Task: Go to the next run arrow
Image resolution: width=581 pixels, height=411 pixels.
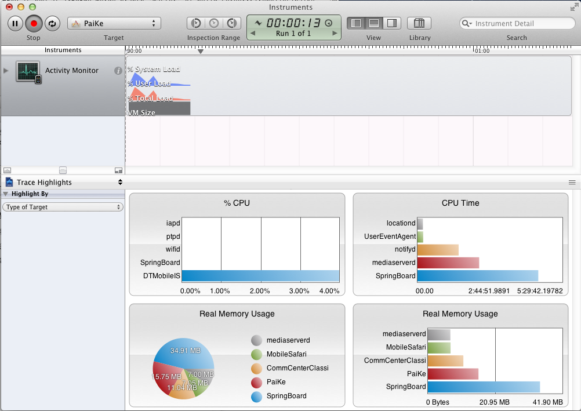Action: tap(335, 34)
